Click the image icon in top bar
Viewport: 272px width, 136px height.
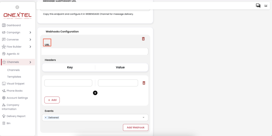[x=266, y=6]
